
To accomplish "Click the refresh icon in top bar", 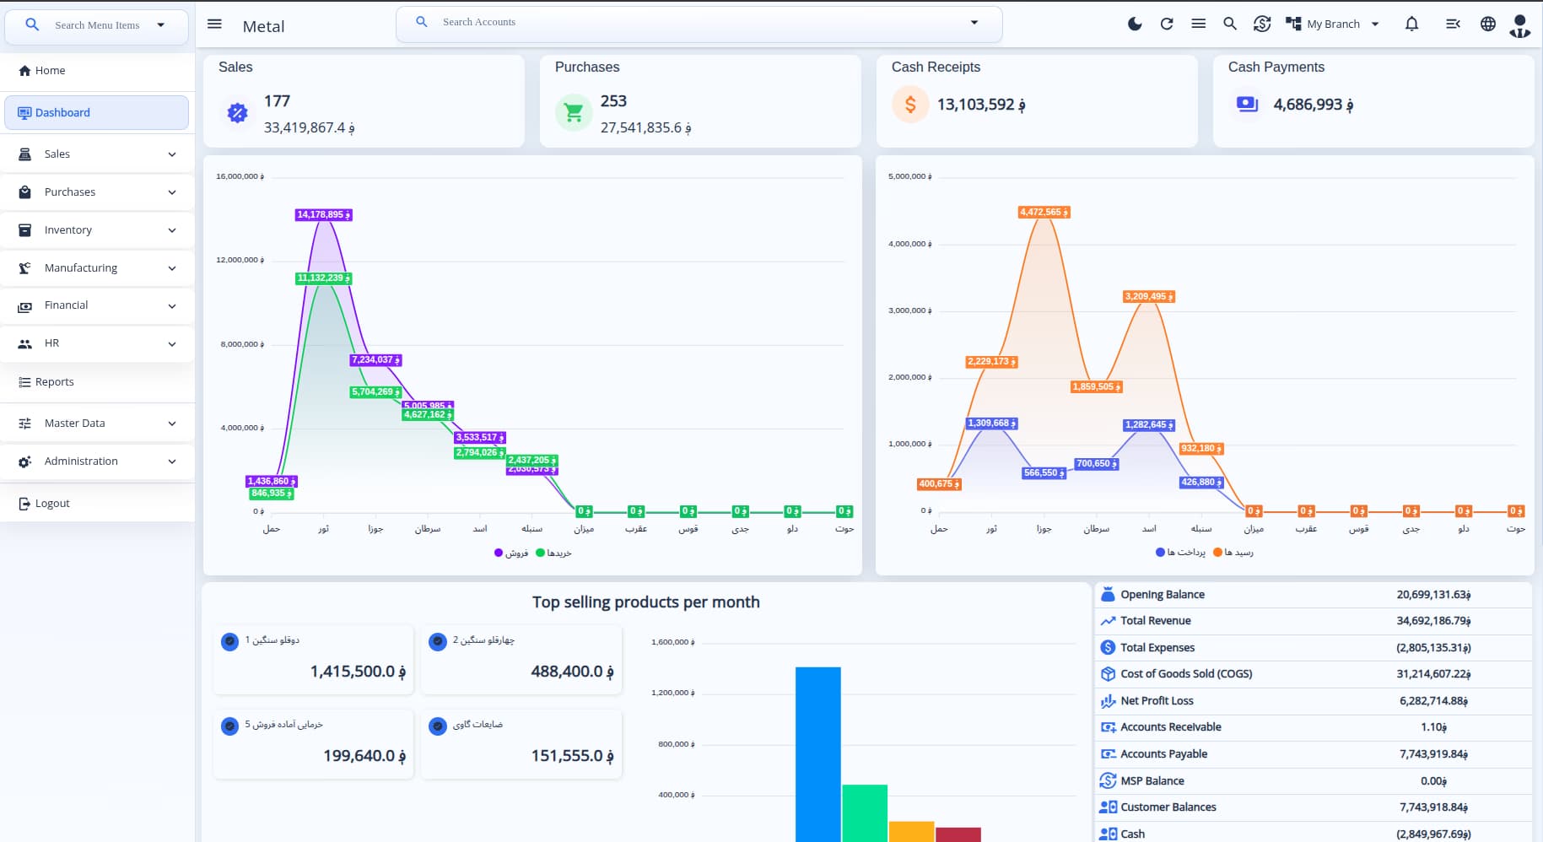I will (1167, 24).
